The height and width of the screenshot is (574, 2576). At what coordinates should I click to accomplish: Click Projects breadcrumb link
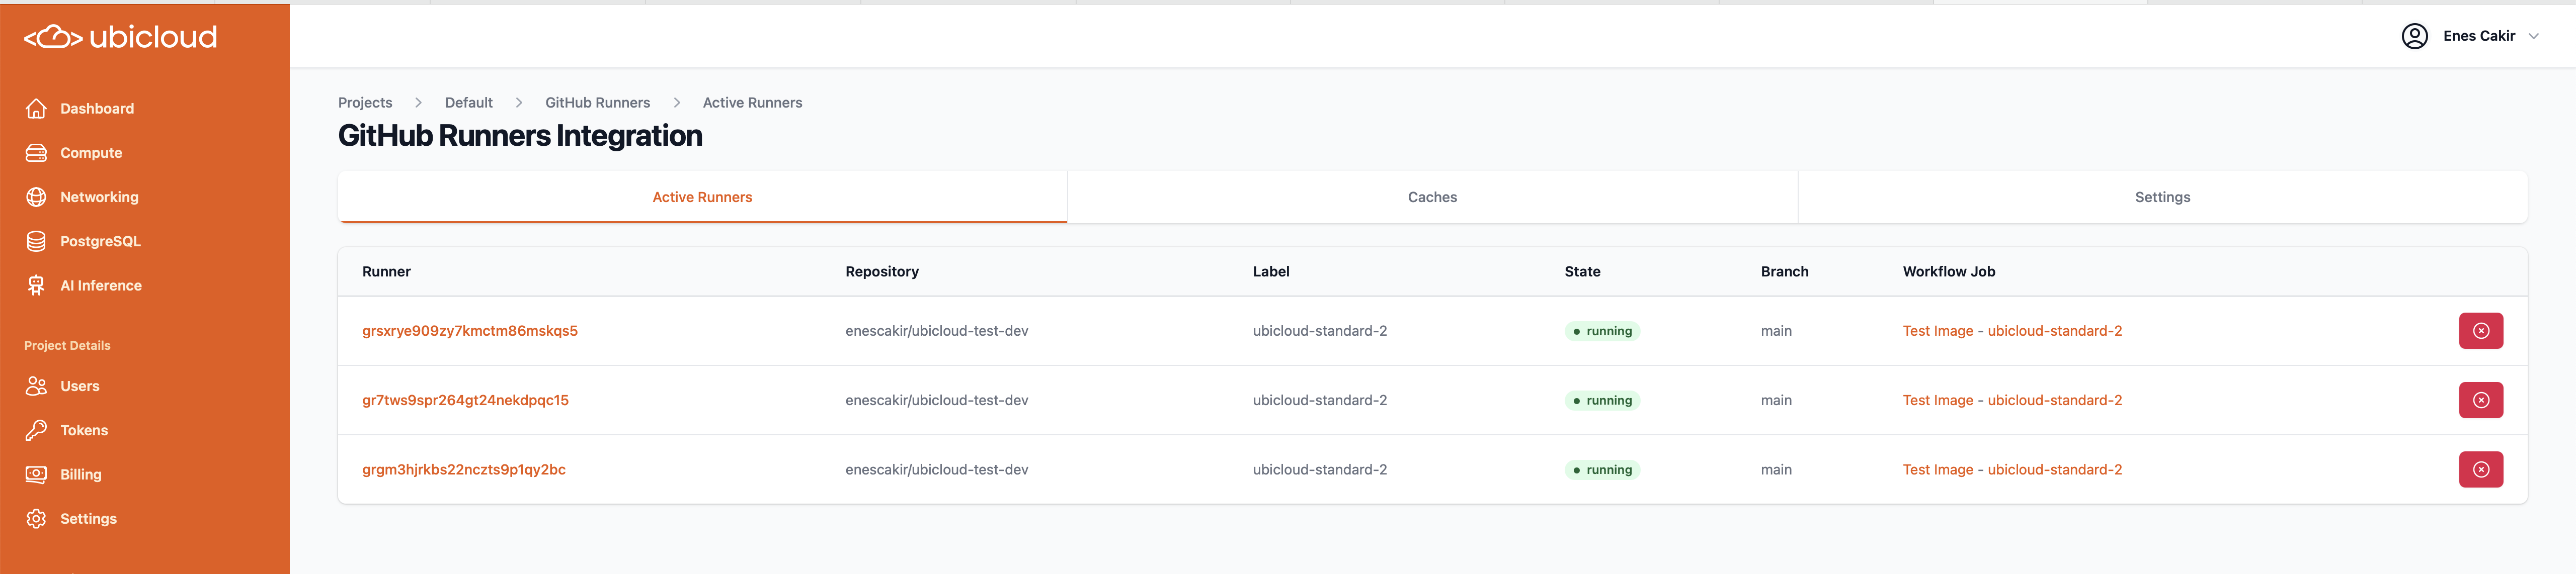click(x=365, y=103)
